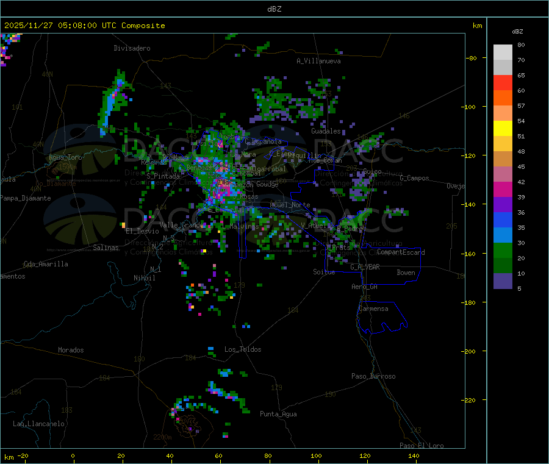Click the 100 tick on the bottom km axis
Viewport: 549px width, 464px height.
[x=316, y=455]
